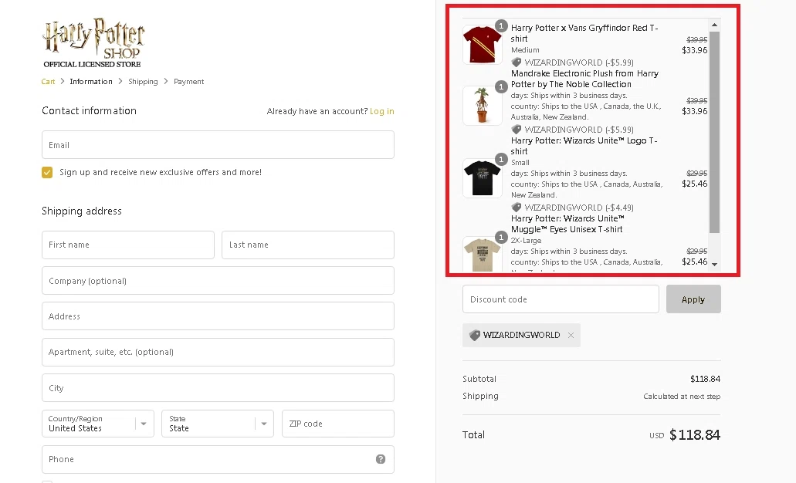The image size is (796, 483).
Task: Focus the Address field
Action: click(x=218, y=316)
